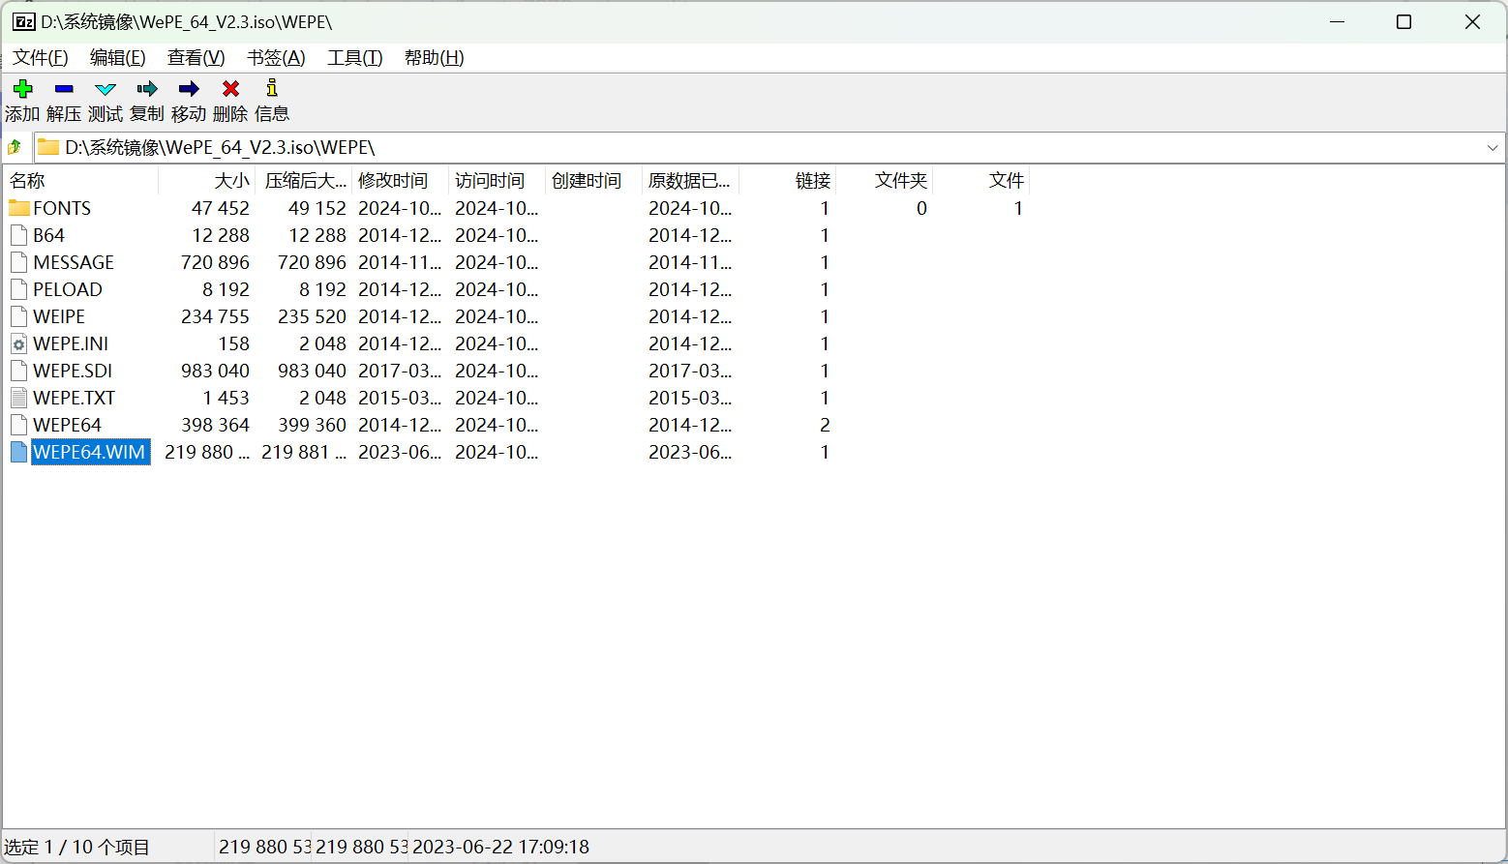Click the WEPE64.WIM blue file icon

[18, 452]
